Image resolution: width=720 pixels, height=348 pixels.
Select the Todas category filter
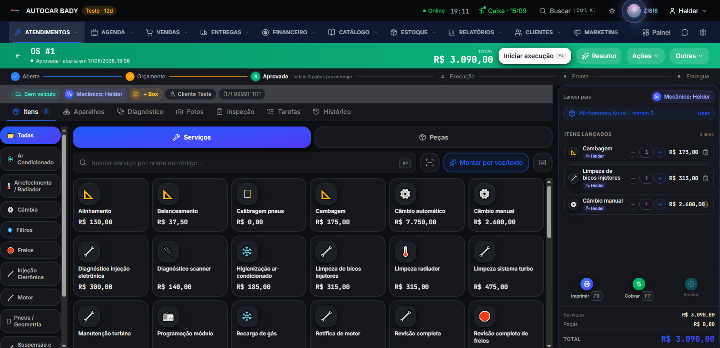click(x=31, y=136)
